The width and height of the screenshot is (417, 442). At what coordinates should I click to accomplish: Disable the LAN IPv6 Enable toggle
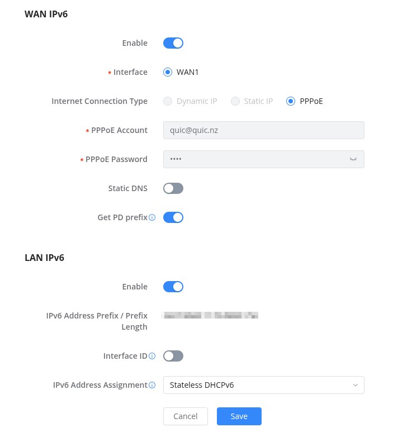pos(173,287)
